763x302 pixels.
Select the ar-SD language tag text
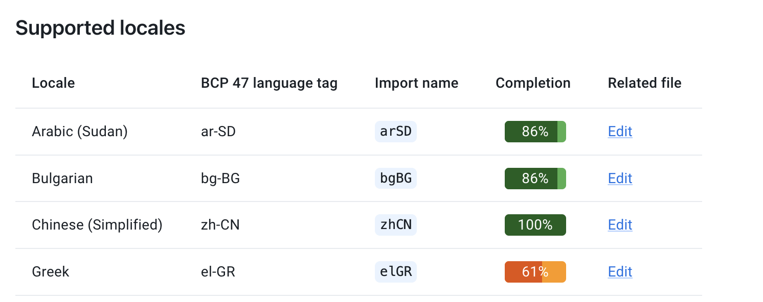[x=218, y=131]
